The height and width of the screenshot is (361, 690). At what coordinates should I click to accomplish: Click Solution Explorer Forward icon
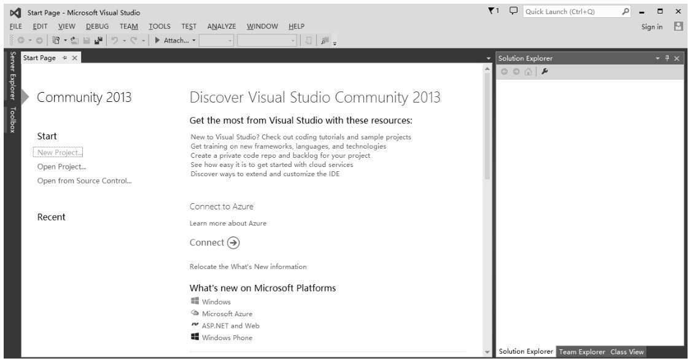click(516, 72)
